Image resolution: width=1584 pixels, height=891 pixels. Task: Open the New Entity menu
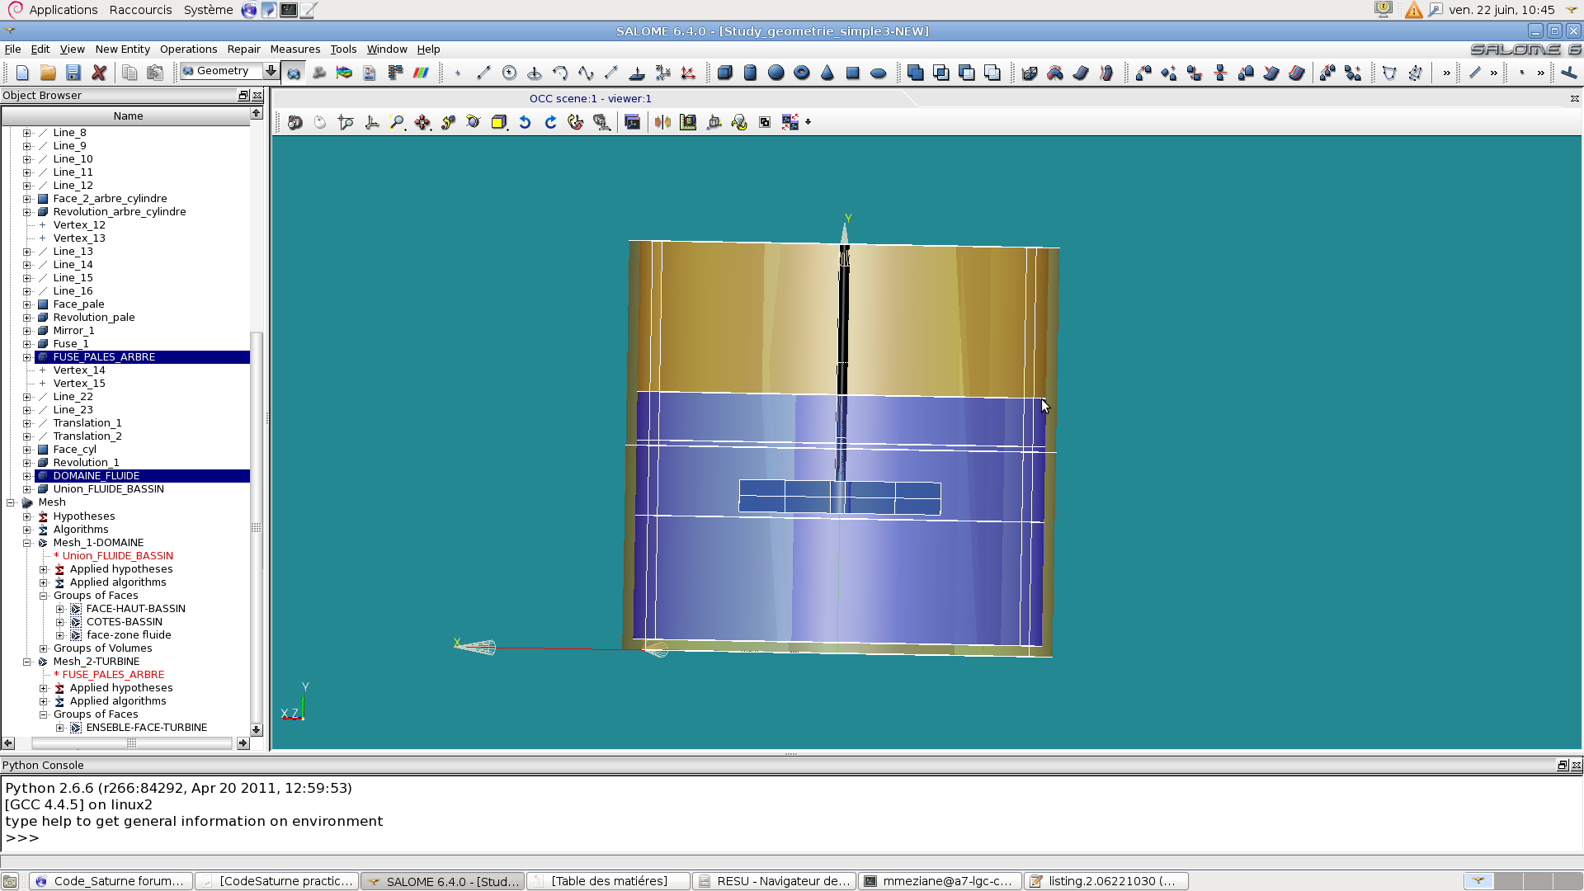122,49
